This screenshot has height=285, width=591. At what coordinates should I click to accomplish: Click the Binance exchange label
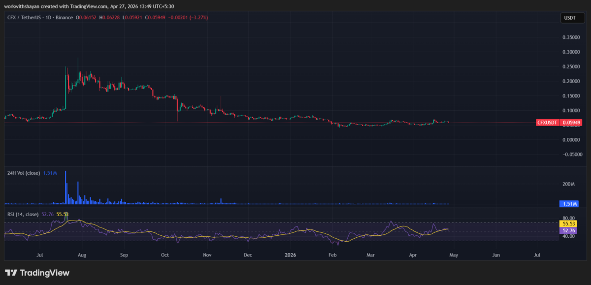[63, 18]
